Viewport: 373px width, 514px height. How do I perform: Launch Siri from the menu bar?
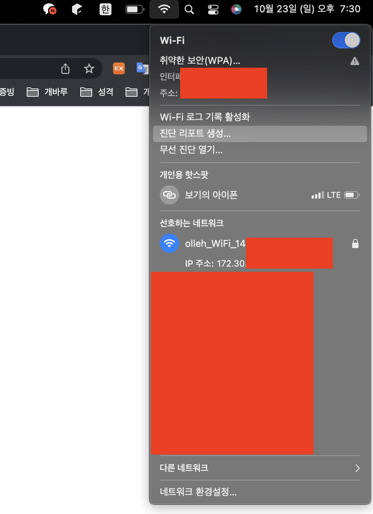pos(236,9)
